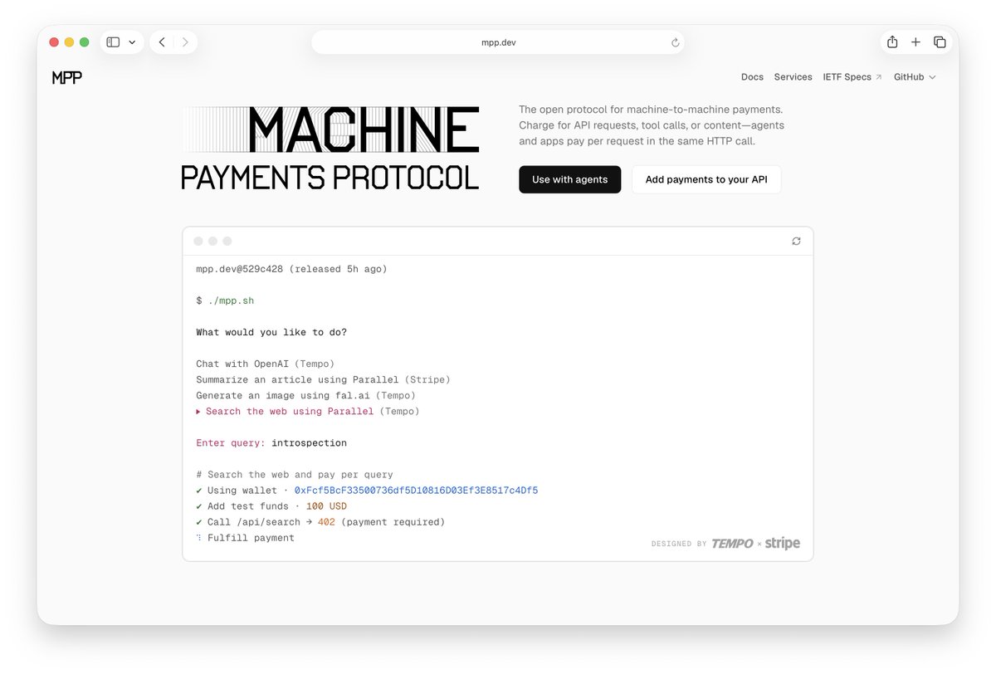
Task: Click the Safari green fullscreen button
Action: [84, 42]
